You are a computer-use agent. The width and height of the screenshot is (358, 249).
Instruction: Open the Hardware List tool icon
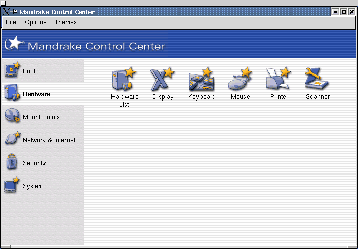point(124,79)
